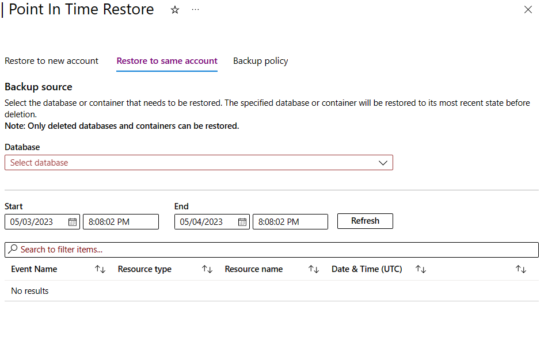This screenshot has width=548, height=337.
Task: Open the Start date calendar picker
Action: tap(73, 222)
